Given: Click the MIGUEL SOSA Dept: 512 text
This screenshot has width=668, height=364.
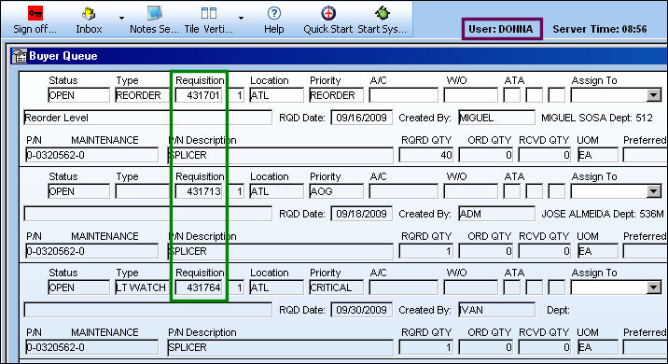Looking at the screenshot, I should [x=597, y=118].
